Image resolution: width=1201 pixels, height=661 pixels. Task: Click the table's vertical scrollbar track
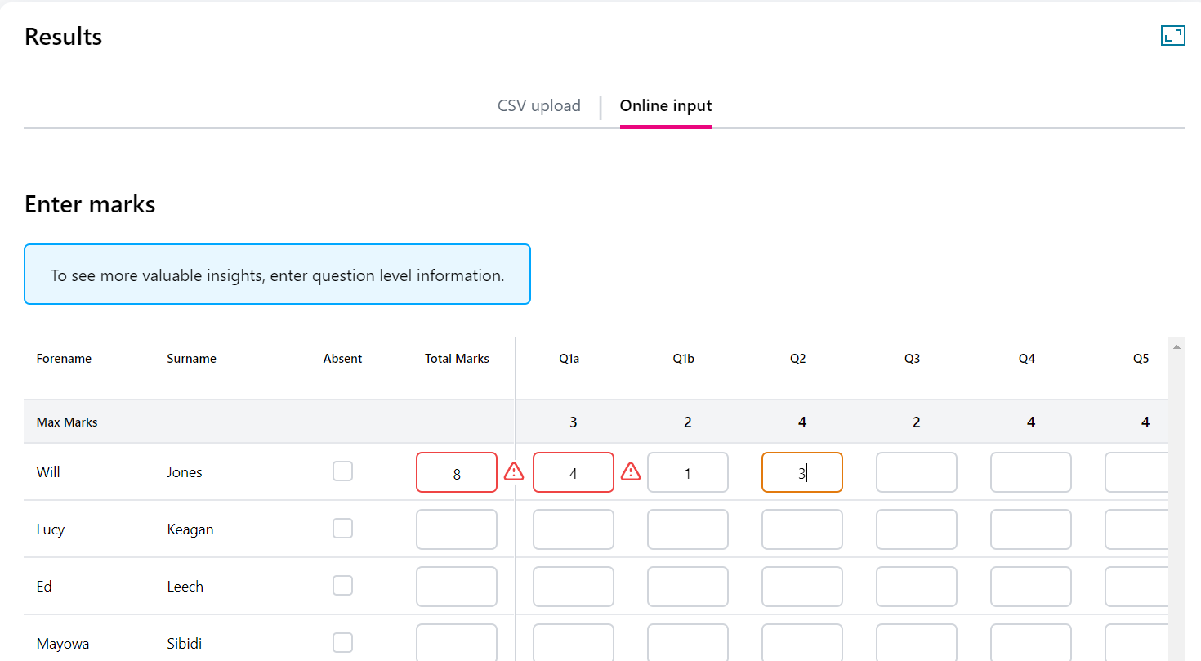click(x=1176, y=507)
